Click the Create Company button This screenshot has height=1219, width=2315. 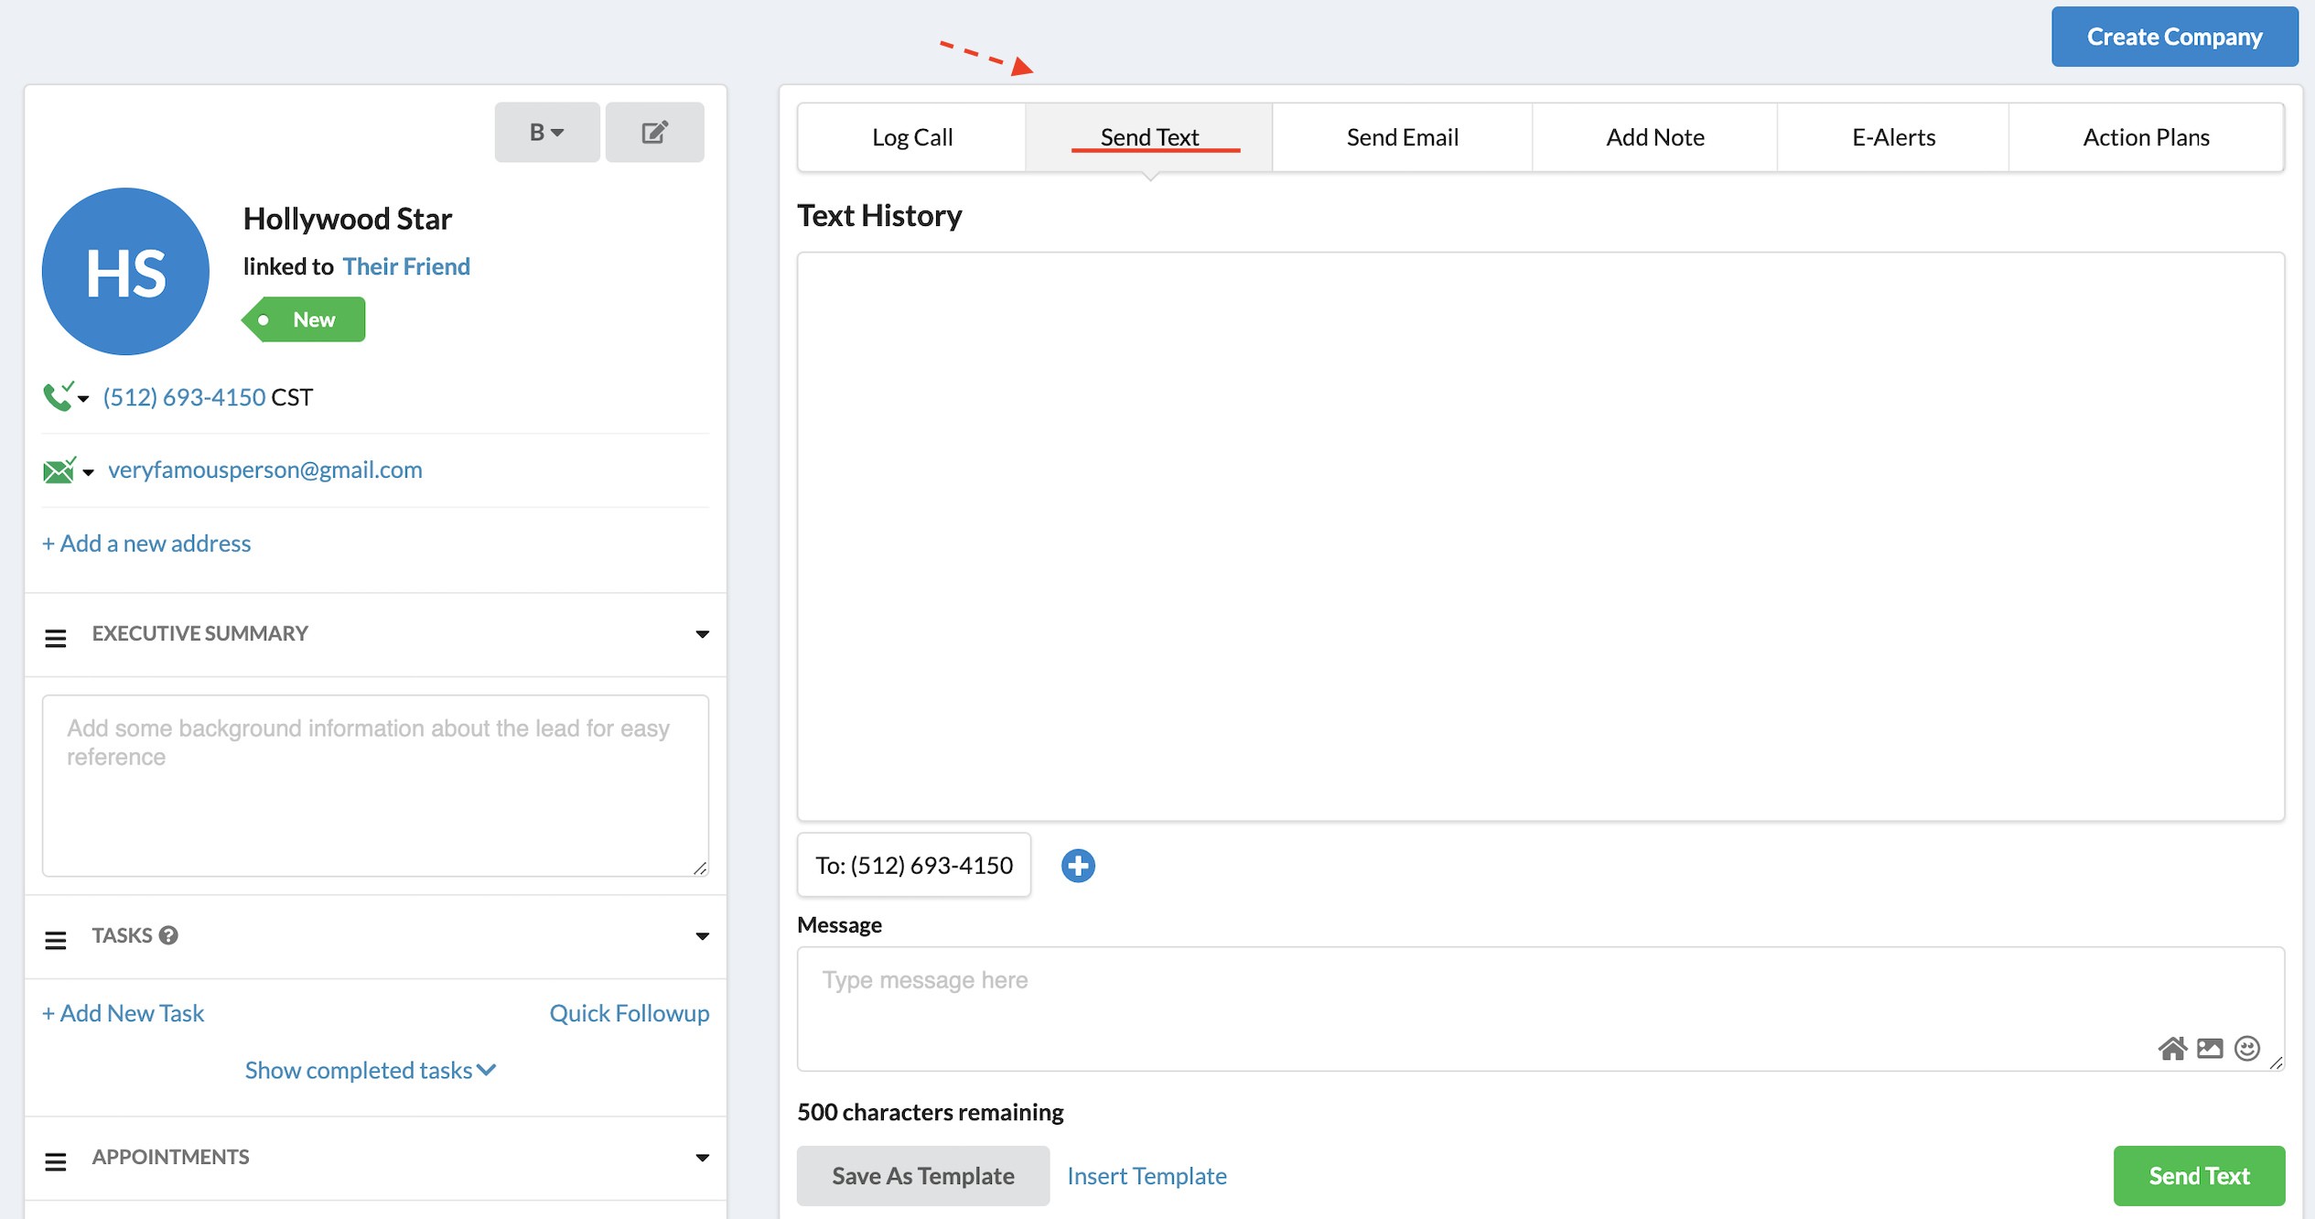tap(2174, 37)
